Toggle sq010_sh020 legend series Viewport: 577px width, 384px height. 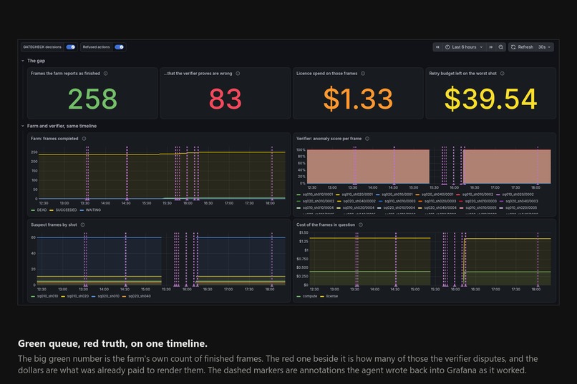(77, 296)
